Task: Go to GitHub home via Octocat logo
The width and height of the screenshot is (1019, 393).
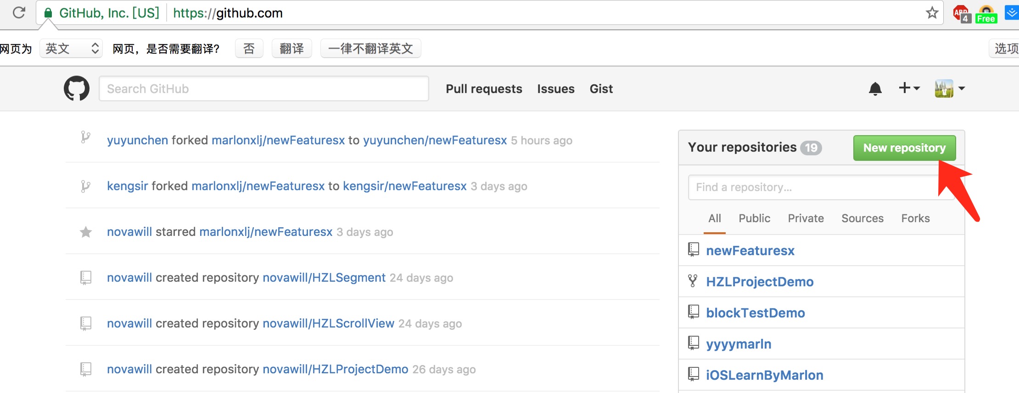Action: (77, 88)
